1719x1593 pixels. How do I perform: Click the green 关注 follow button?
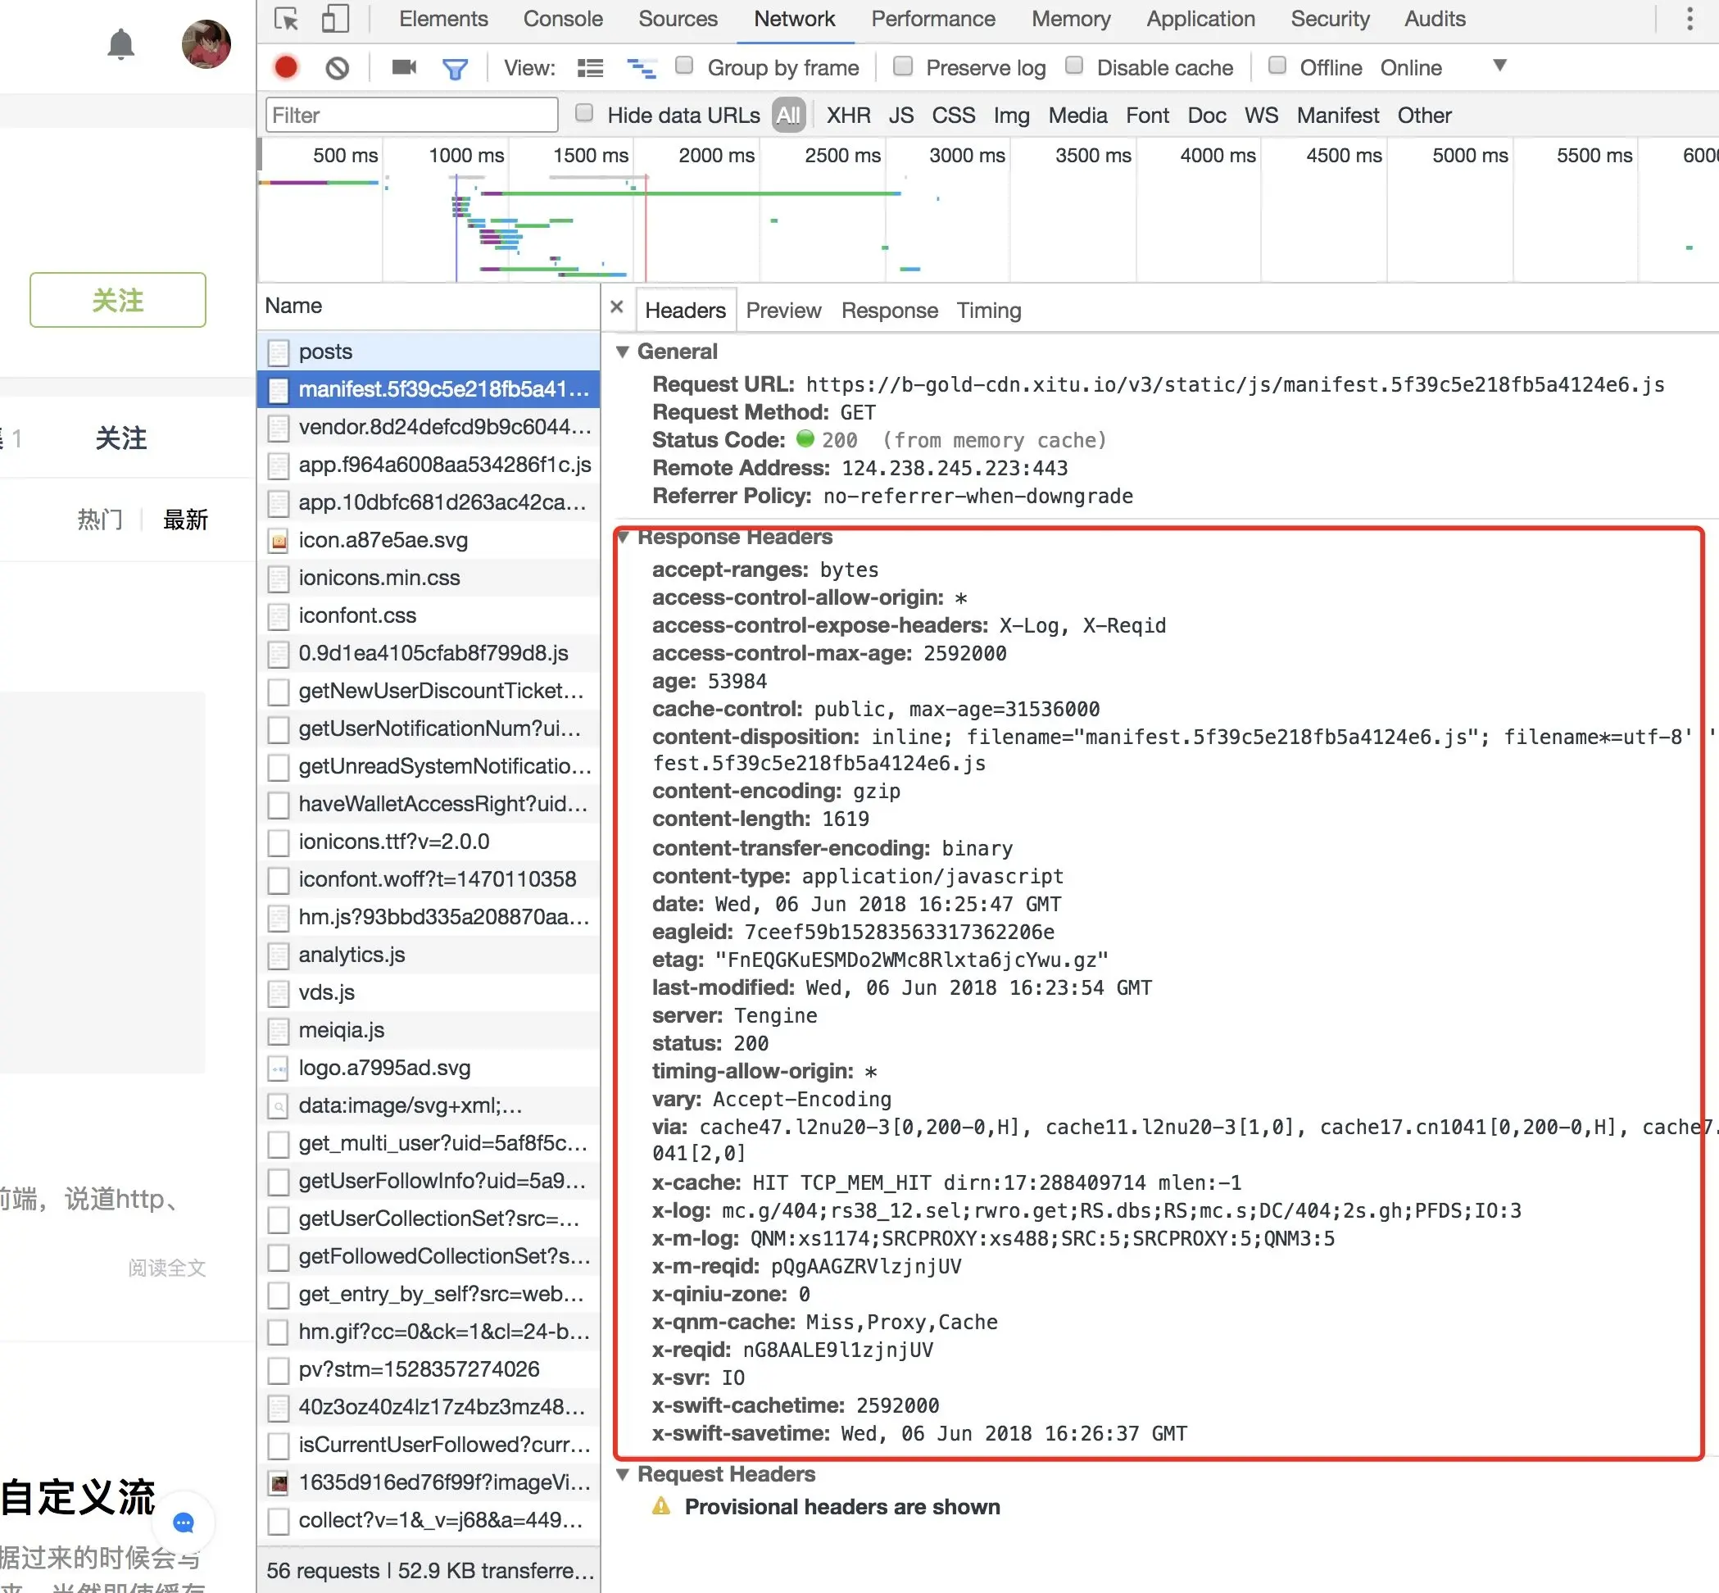118,300
